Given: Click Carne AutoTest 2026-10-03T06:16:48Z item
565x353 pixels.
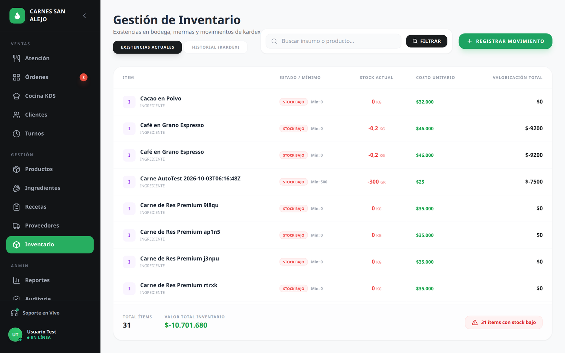Looking at the screenshot, I should pos(190,179).
